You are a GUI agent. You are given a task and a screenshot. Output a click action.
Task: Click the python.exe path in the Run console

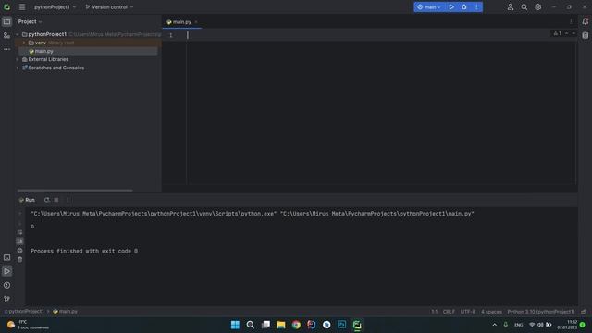[154, 214]
